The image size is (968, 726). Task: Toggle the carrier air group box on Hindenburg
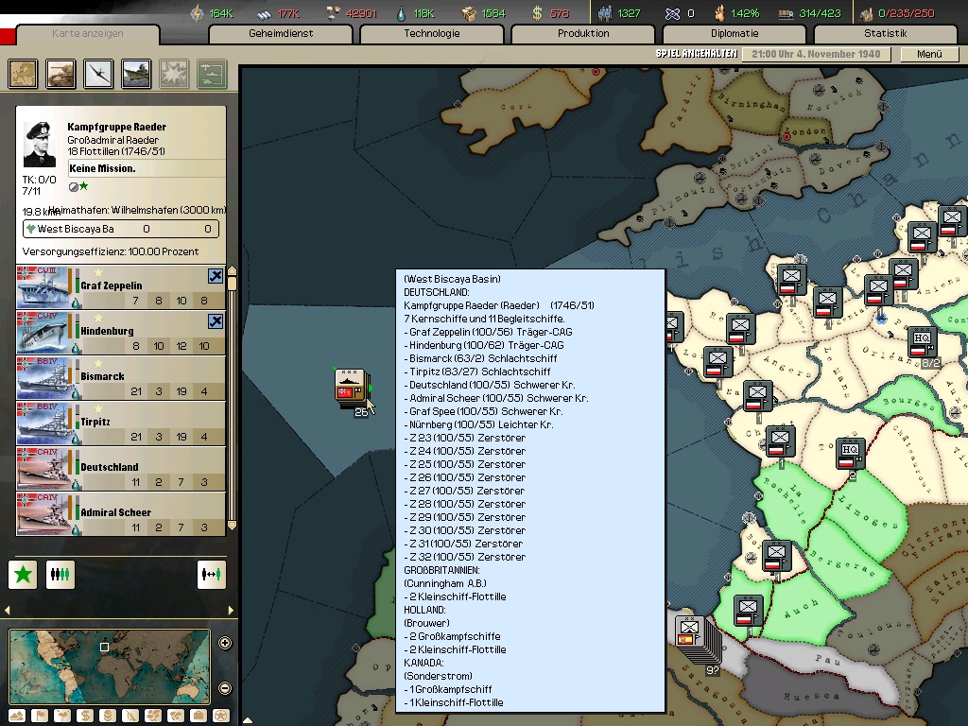216,322
